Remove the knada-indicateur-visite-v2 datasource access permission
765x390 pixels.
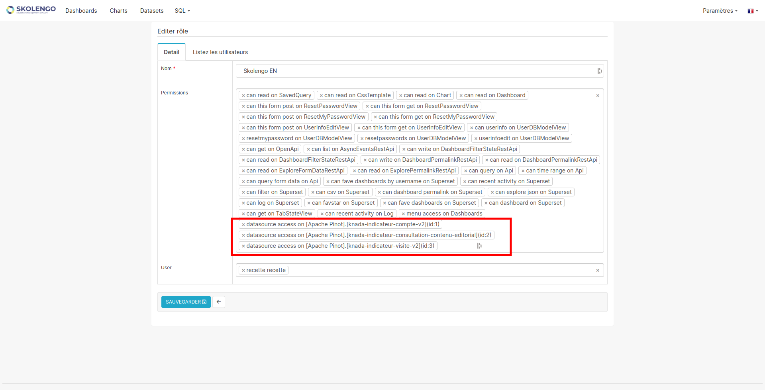[x=243, y=246]
